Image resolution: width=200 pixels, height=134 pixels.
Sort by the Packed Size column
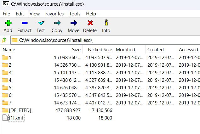click(100, 50)
